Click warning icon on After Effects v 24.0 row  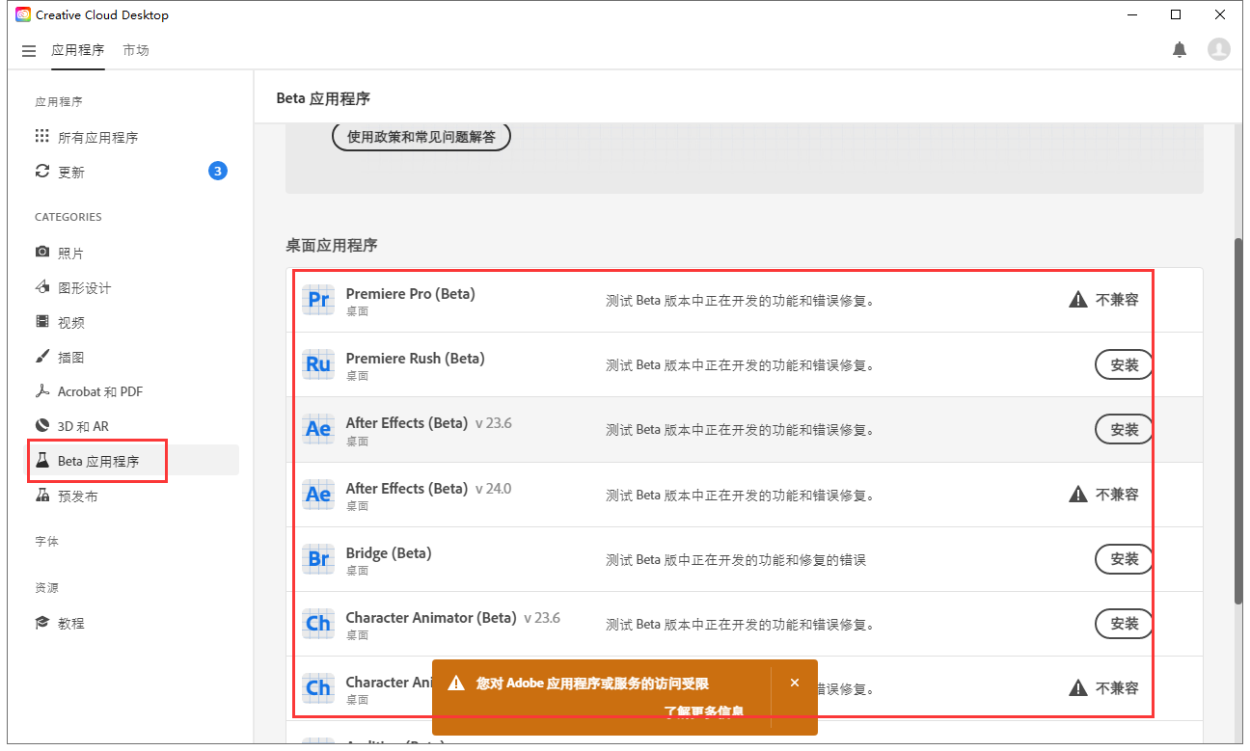1078,494
